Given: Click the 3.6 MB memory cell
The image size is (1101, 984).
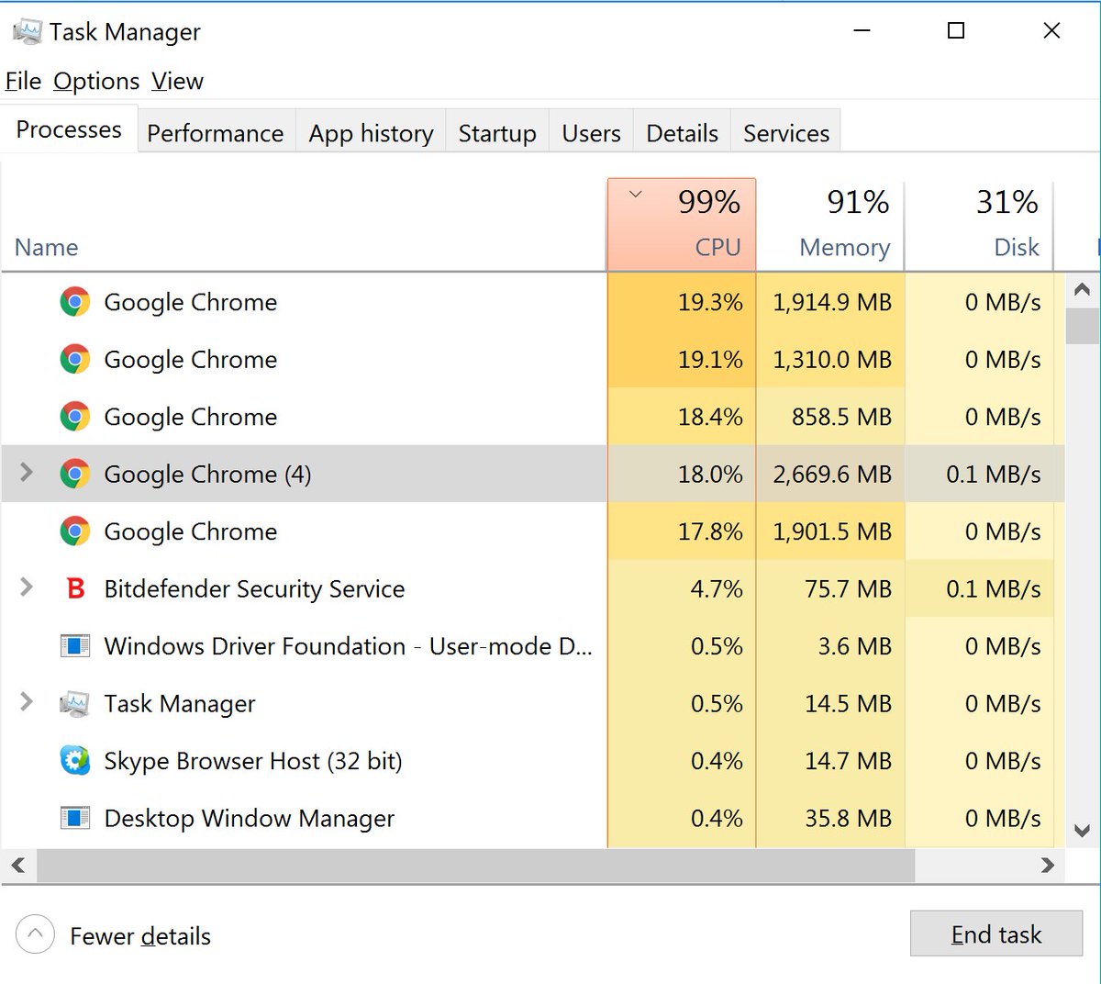Looking at the screenshot, I should coord(831,646).
